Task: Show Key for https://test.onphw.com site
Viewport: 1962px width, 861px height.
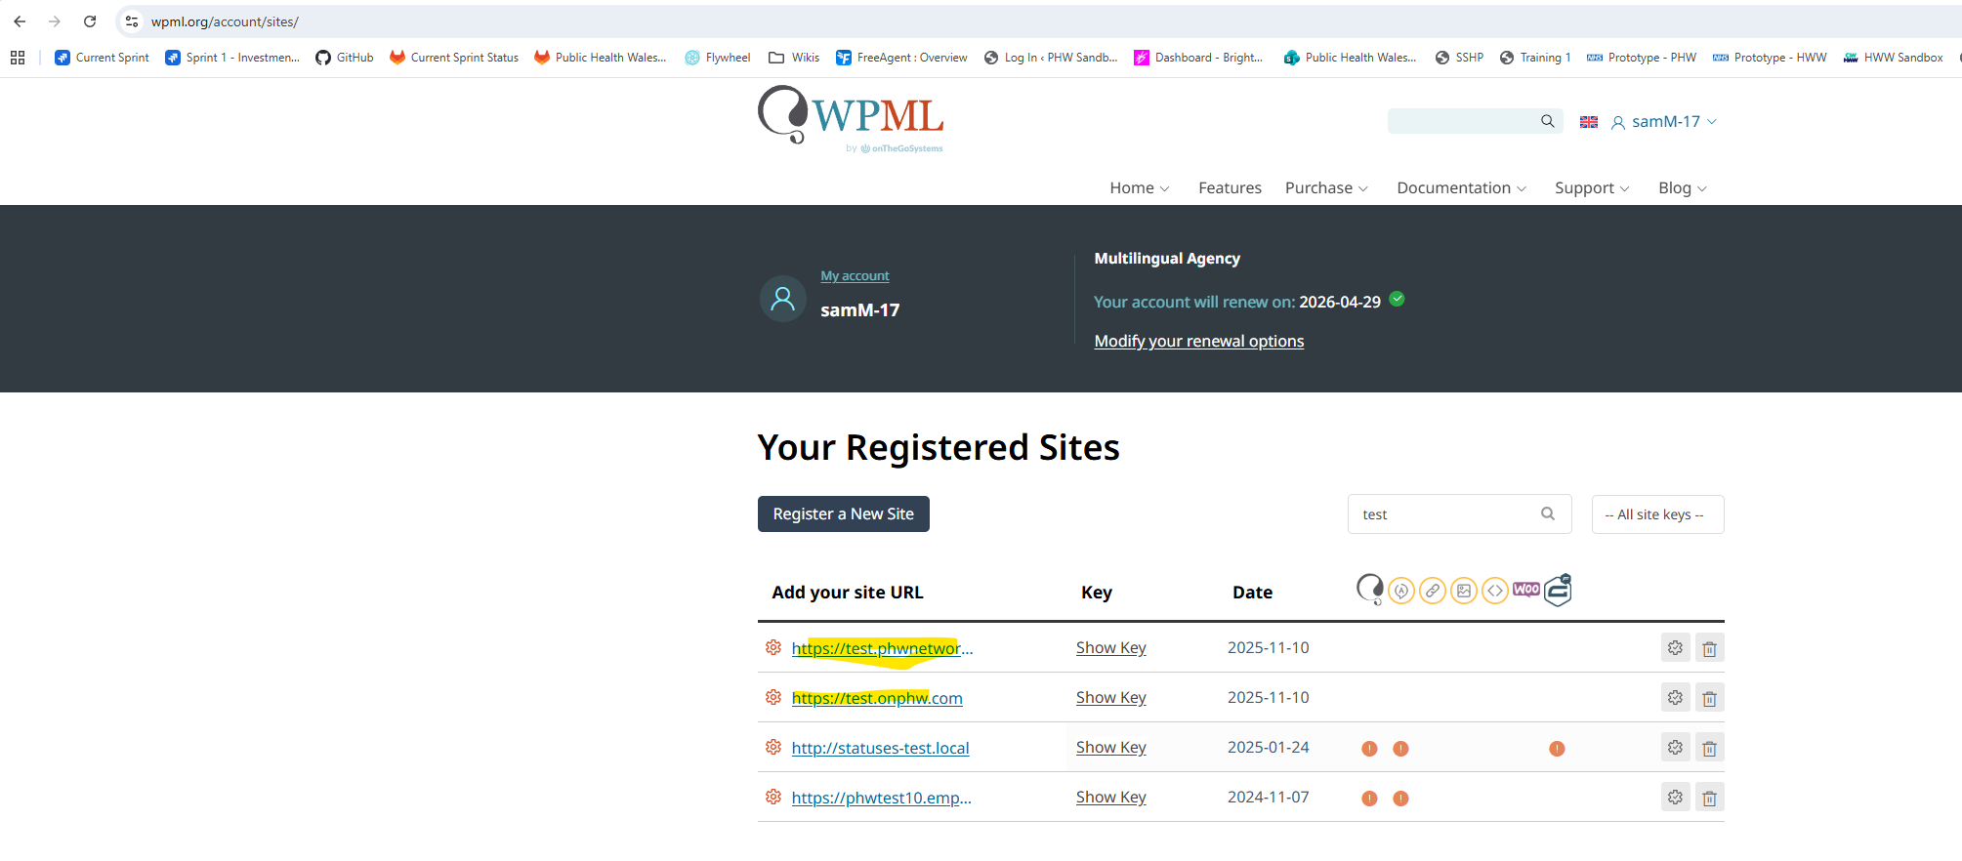Action: [1111, 698]
